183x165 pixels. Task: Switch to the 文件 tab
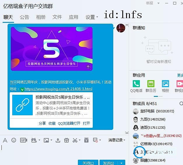pos(57,17)
